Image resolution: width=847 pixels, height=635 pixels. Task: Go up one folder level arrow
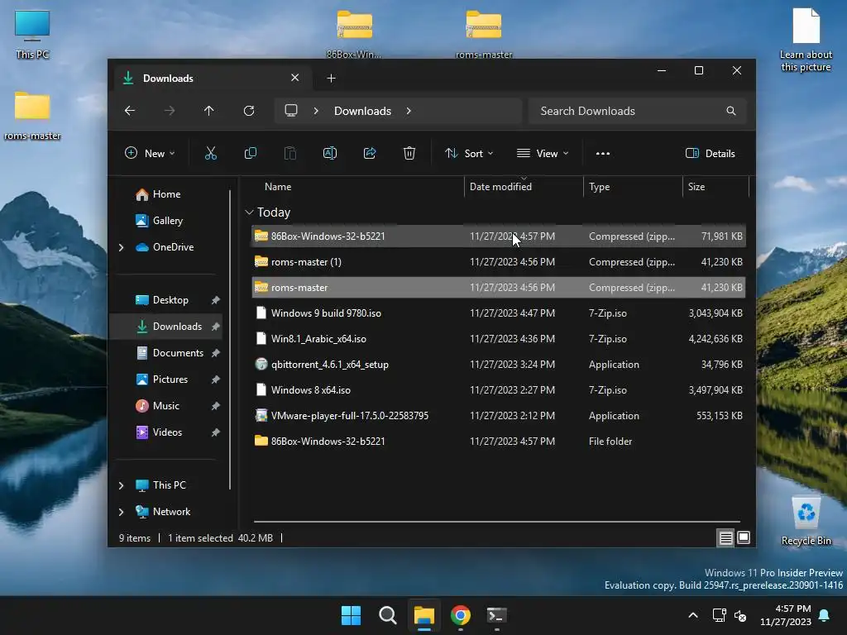click(x=209, y=111)
